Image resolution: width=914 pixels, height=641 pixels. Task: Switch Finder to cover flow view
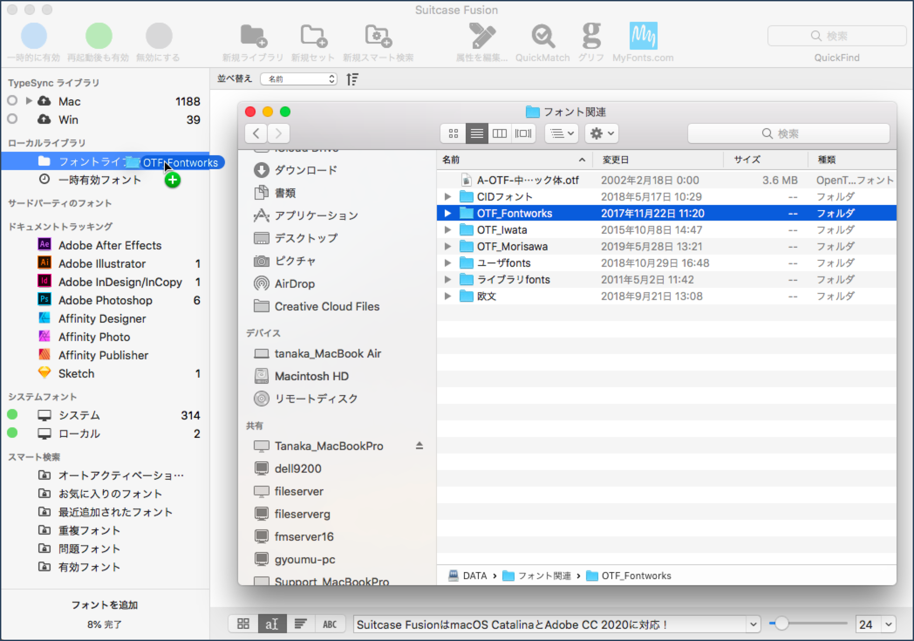523,133
